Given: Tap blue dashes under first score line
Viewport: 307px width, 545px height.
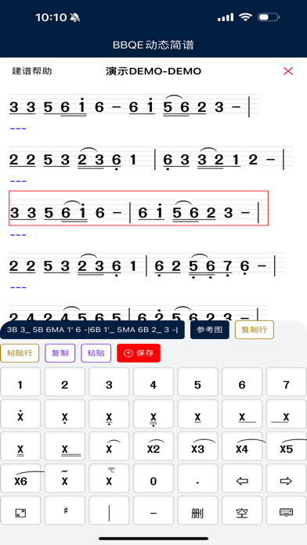Looking at the screenshot, I should (19, 129).
